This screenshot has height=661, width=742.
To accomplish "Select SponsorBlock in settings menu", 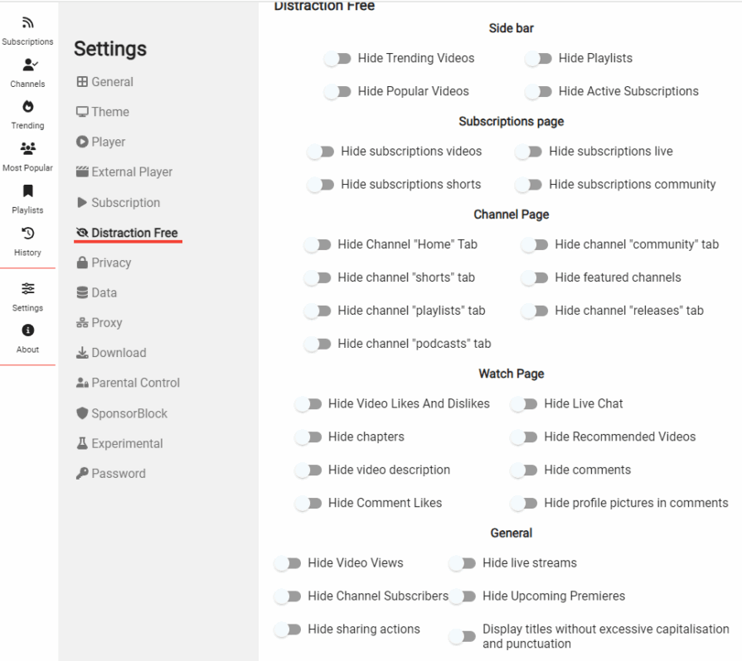I will (129, 413).
